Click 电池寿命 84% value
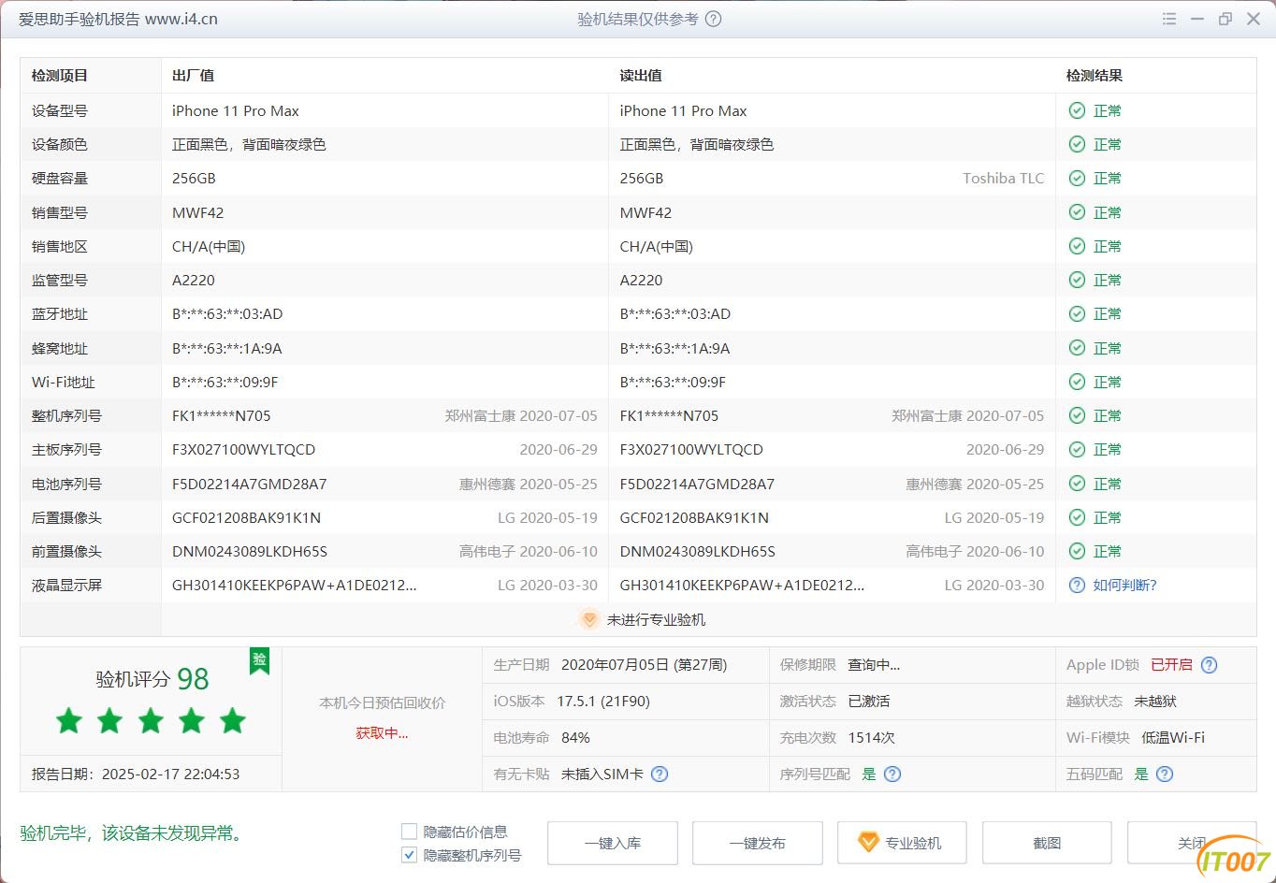 tap(575, 737)
